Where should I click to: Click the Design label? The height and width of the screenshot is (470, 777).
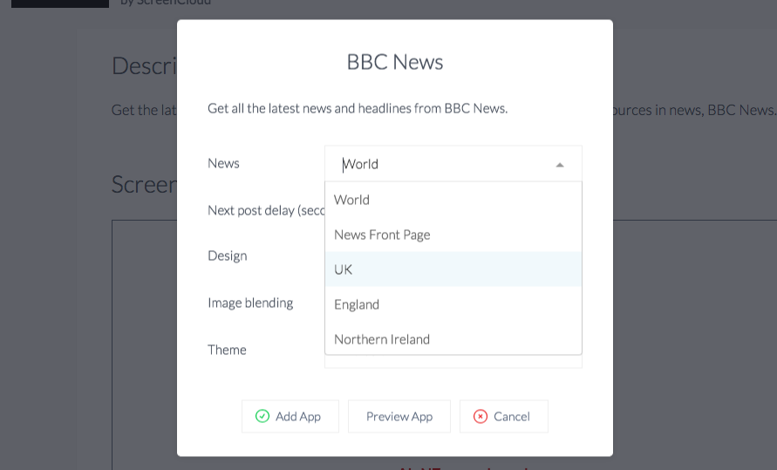click(228, 255)
